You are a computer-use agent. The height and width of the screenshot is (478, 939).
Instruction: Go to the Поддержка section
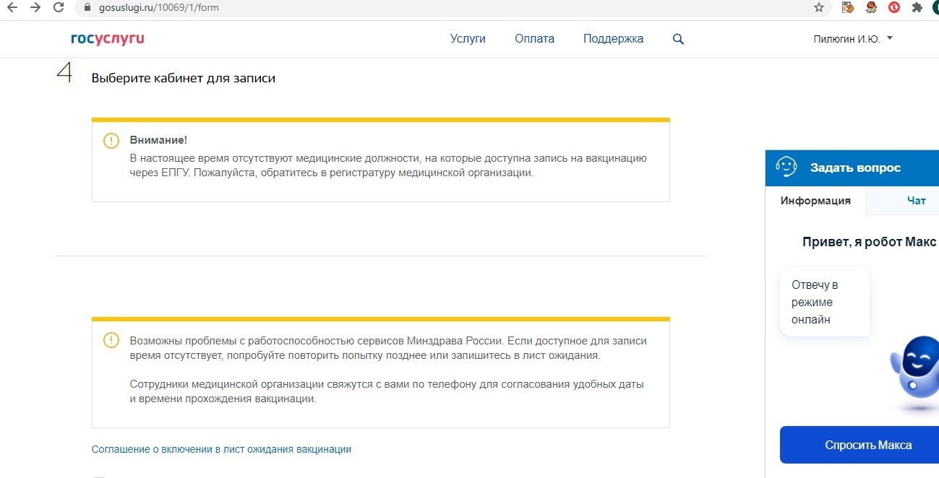point(613,39)
